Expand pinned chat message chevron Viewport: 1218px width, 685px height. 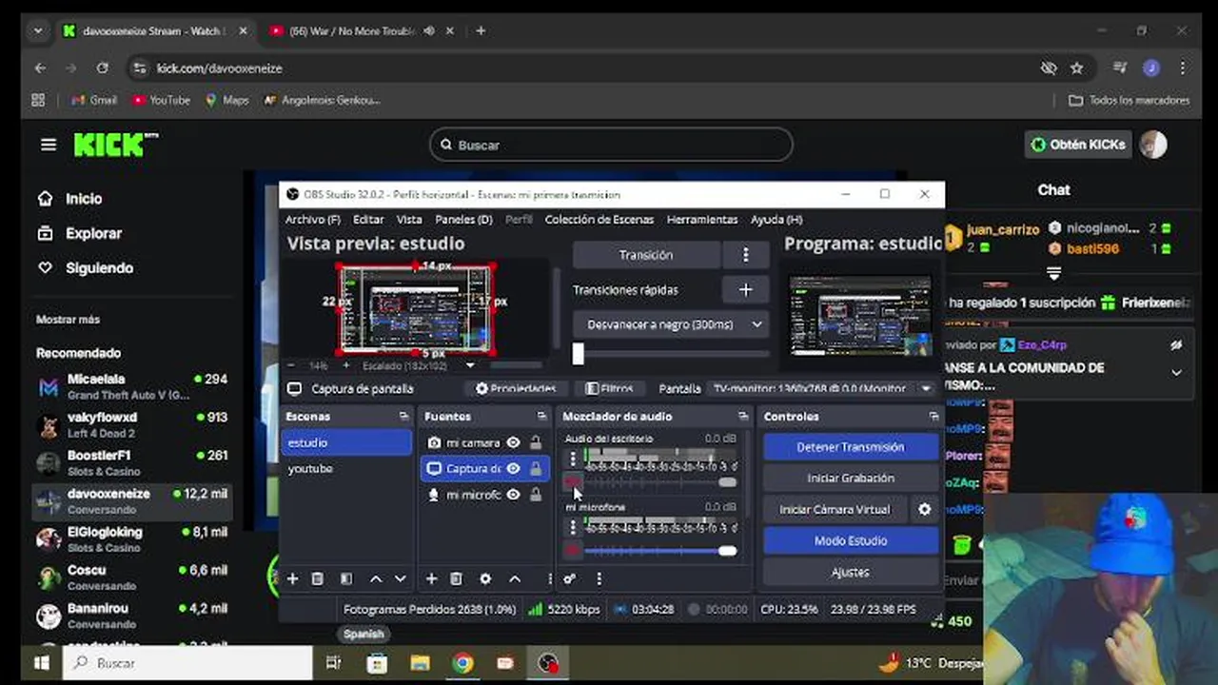tap(1176, 372)
